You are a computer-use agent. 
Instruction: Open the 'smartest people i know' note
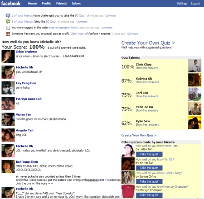click(63, 28)
